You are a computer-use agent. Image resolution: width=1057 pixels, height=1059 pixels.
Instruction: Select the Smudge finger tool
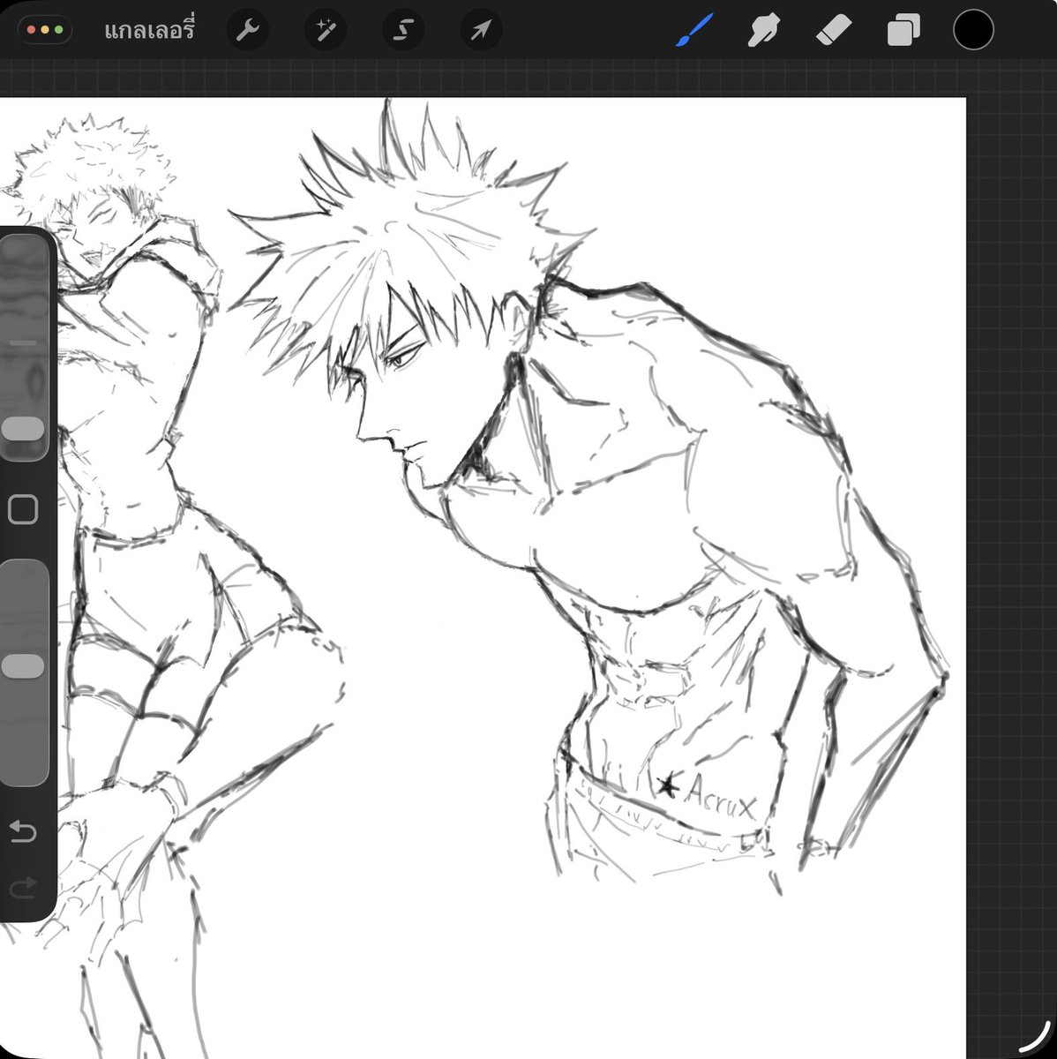click(763, 31)
